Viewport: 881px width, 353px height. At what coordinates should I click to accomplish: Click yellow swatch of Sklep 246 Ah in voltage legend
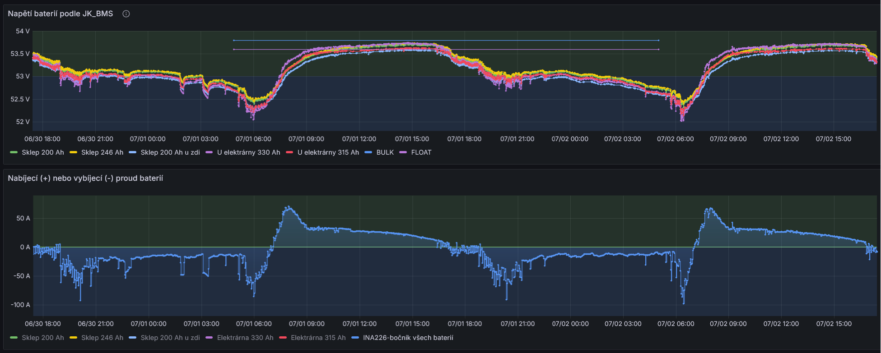point(73,152)
